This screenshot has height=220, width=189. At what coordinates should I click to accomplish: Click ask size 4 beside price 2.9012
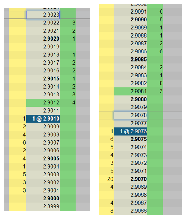(74, 103)
